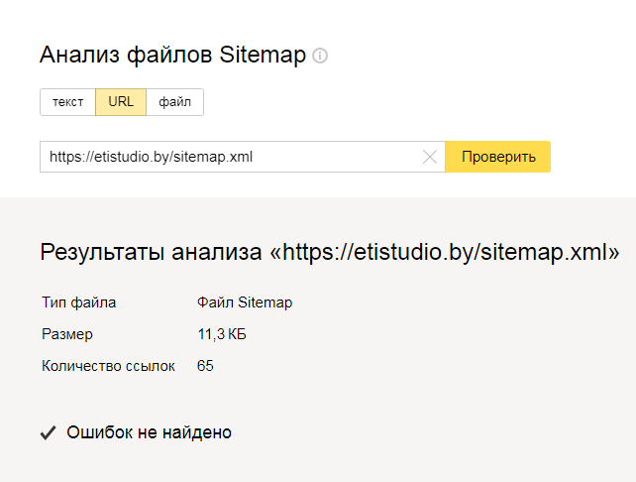Click the Количество ссылок label
The height and width of the screenshot is (482, 636).
pos(108,366)
